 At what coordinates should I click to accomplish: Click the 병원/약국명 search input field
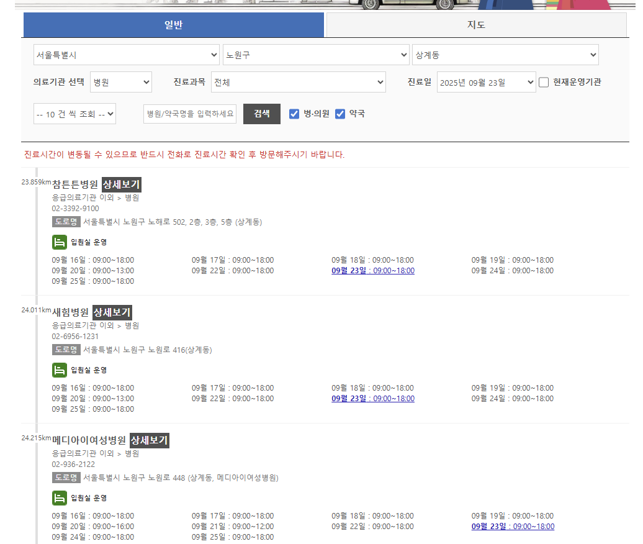click(190, 114)
